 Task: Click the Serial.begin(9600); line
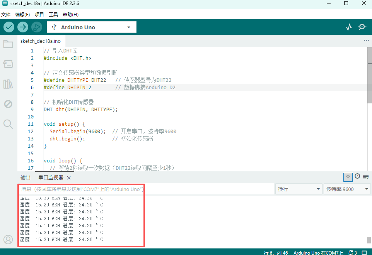click(x=113, y=132)
